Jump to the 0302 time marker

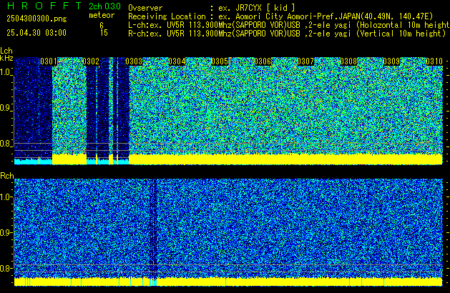point(91,61)
